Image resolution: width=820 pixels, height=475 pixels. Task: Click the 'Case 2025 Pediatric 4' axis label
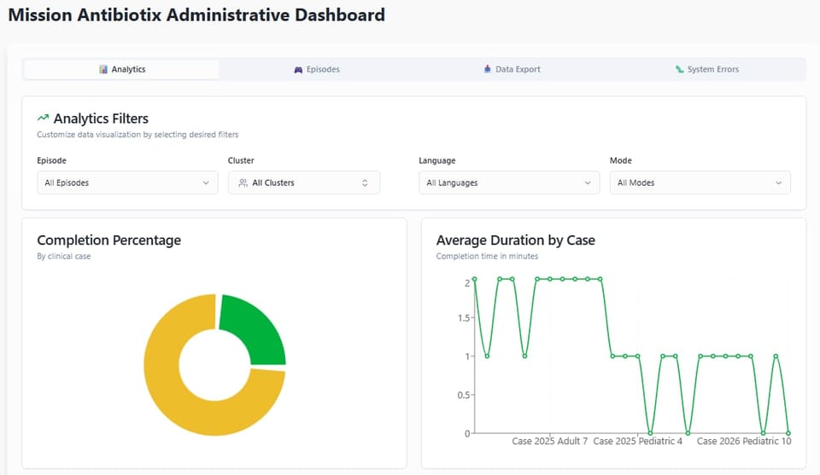pos(637,442)
